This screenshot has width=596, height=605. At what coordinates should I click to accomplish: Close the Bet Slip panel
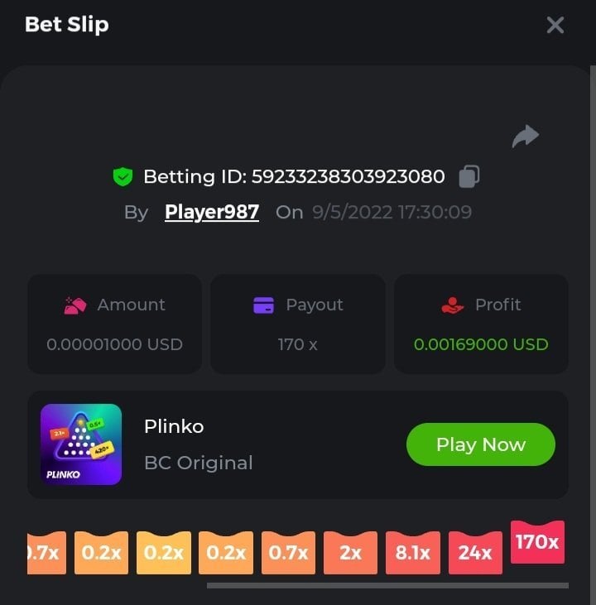555,25
